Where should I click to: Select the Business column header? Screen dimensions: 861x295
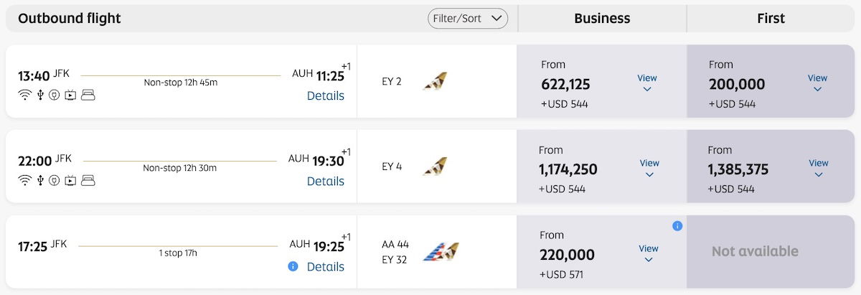coord(602,19)
